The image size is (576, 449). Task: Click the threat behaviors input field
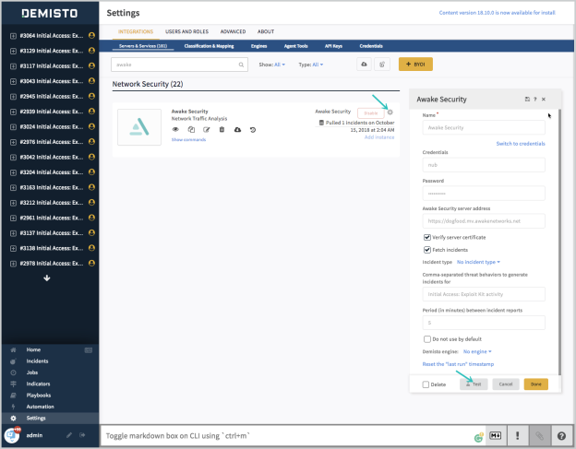point(484,294)
